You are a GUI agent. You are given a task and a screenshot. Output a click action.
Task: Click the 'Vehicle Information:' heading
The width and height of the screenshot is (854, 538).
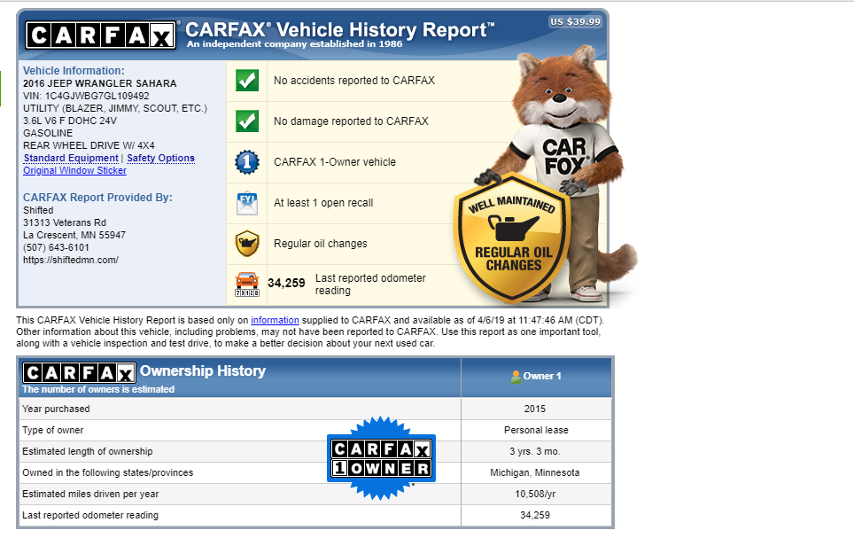[x=74, y=71]
